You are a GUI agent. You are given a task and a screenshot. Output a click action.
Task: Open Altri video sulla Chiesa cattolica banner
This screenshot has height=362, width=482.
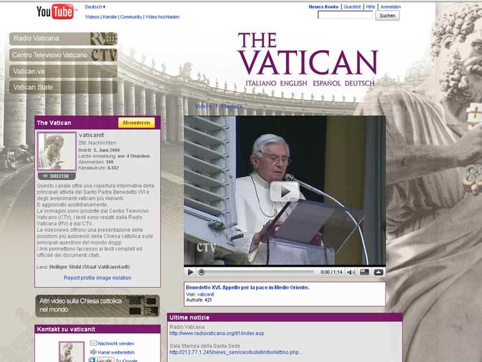pos(98,306)
